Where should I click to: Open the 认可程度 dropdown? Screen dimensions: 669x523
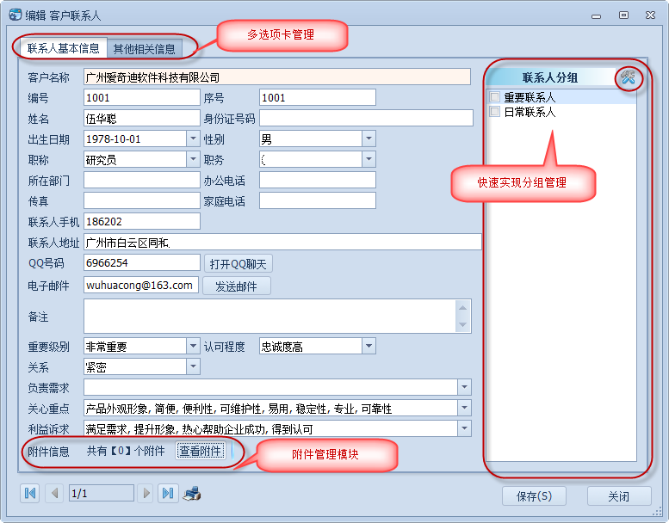click(369, 346)
